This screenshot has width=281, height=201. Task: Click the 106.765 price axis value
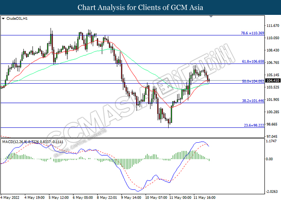pos(273,63)
